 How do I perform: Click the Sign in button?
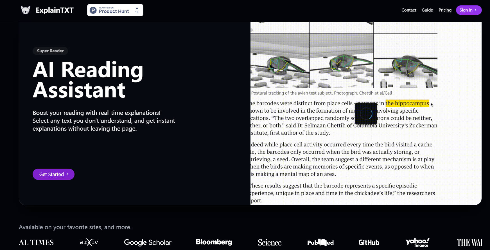click(x=469, y=10)
